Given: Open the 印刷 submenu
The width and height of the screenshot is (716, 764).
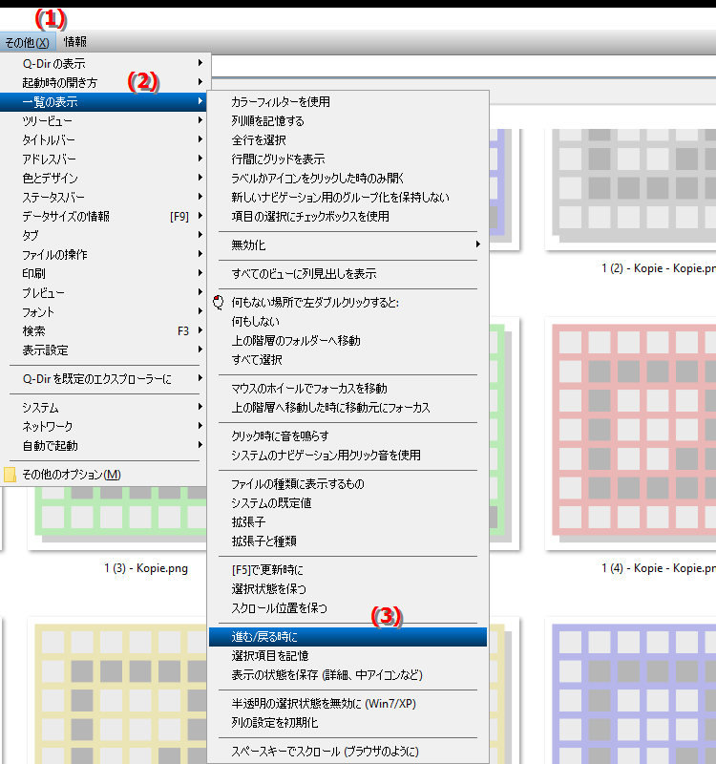Looking at the screenshot, I should (104, 273).
